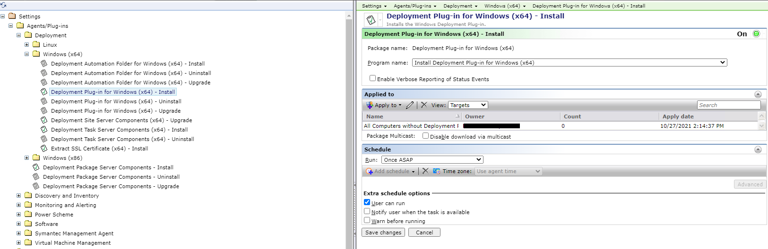The width and height of the screenshot is (768, 249).
Task: Click the delete X icon in Schedule toolbar
Action: pos(425,171)
